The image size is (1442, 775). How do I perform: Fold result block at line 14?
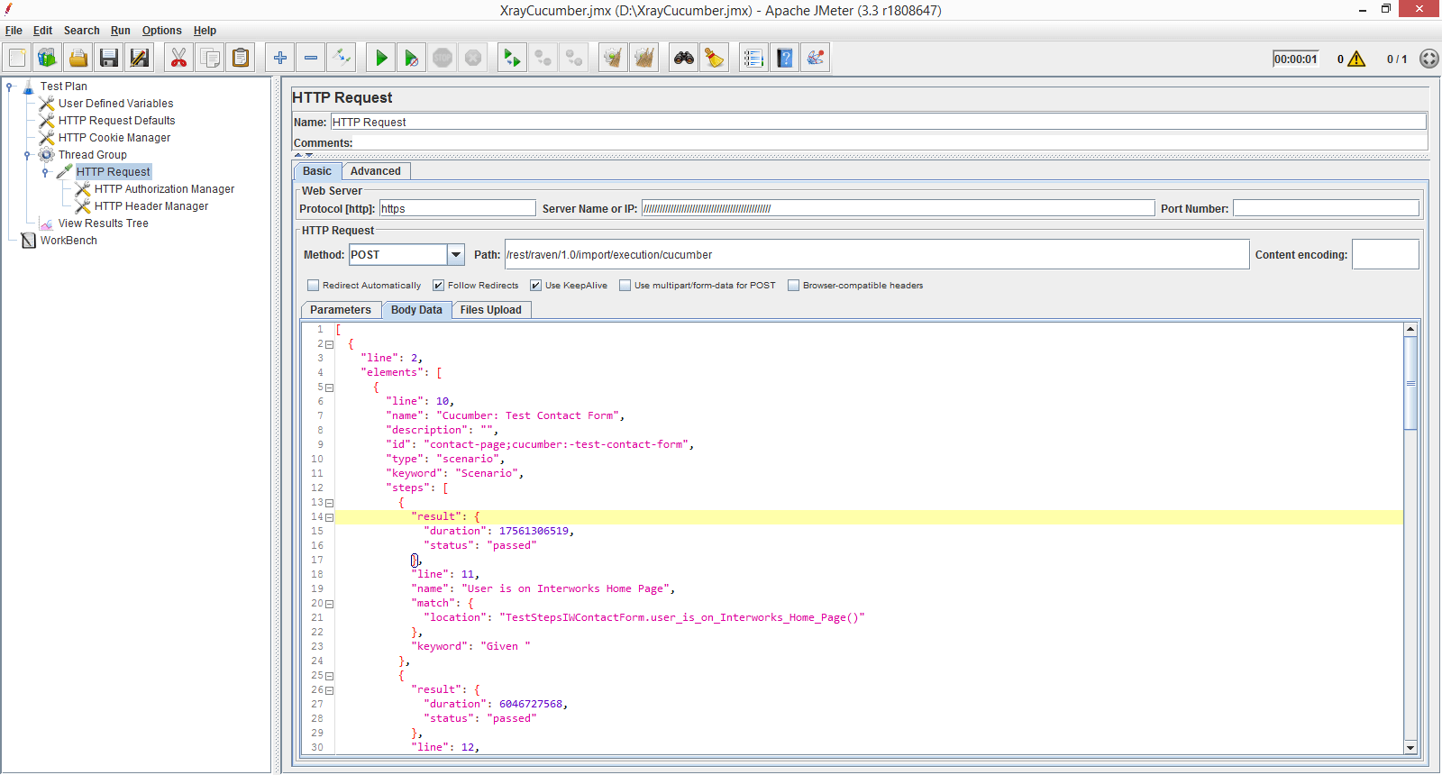pyautogui.click(x=330, y=517)
